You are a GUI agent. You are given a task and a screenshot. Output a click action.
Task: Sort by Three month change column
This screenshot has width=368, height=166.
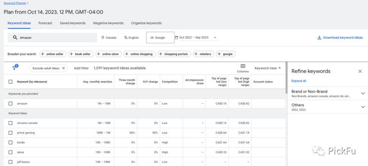[127, 82]
